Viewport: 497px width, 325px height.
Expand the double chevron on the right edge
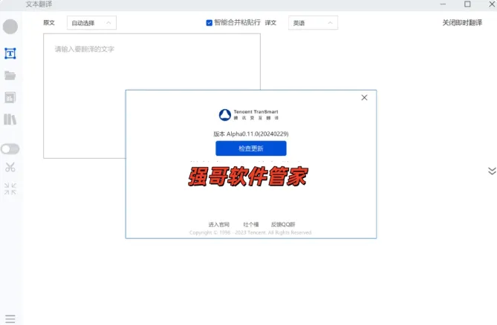click(x=492, y=171)
